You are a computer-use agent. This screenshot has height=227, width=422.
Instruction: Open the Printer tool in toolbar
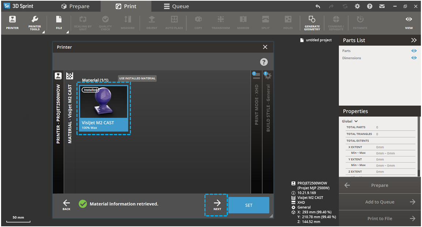click(12, 22)
